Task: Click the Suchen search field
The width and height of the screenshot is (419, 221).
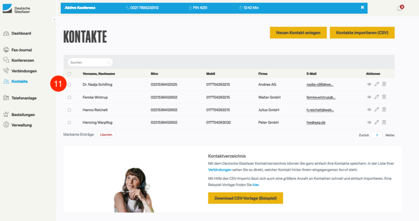Action: click(89, 62)
